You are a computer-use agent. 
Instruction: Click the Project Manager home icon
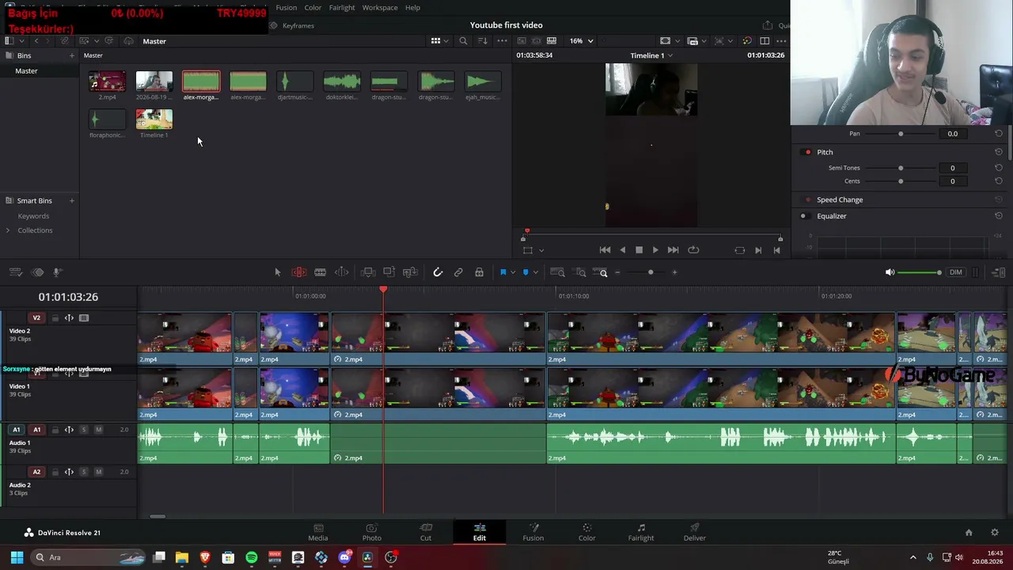click(969, 533)
